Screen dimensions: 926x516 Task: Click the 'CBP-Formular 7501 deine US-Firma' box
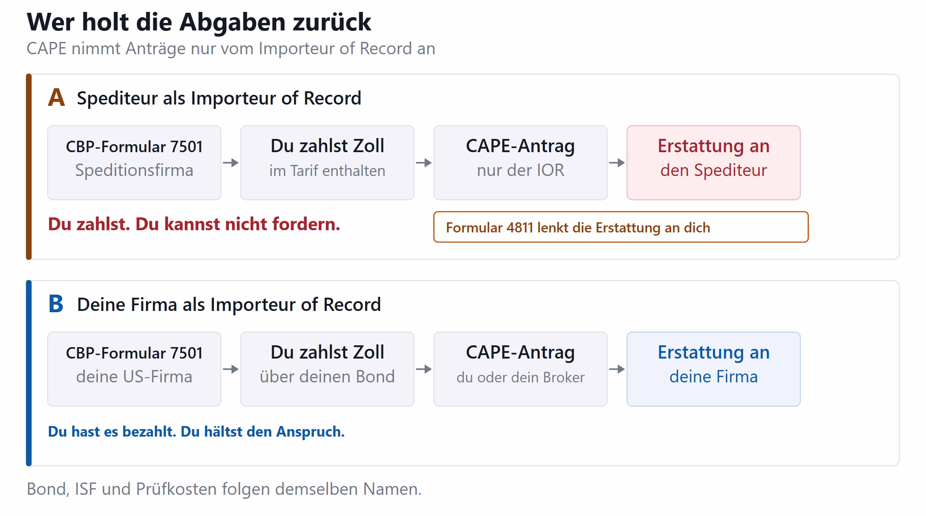134,369
